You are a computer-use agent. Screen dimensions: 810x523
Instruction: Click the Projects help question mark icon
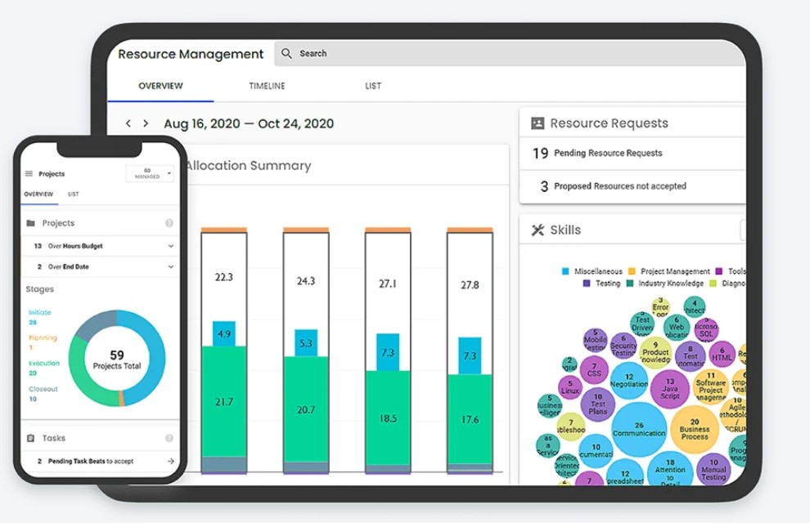coord(169,222)
